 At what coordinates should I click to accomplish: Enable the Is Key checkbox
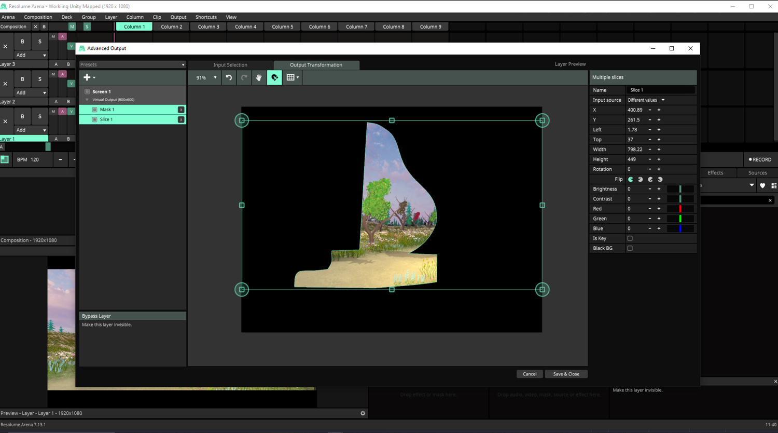pos(630,238)
